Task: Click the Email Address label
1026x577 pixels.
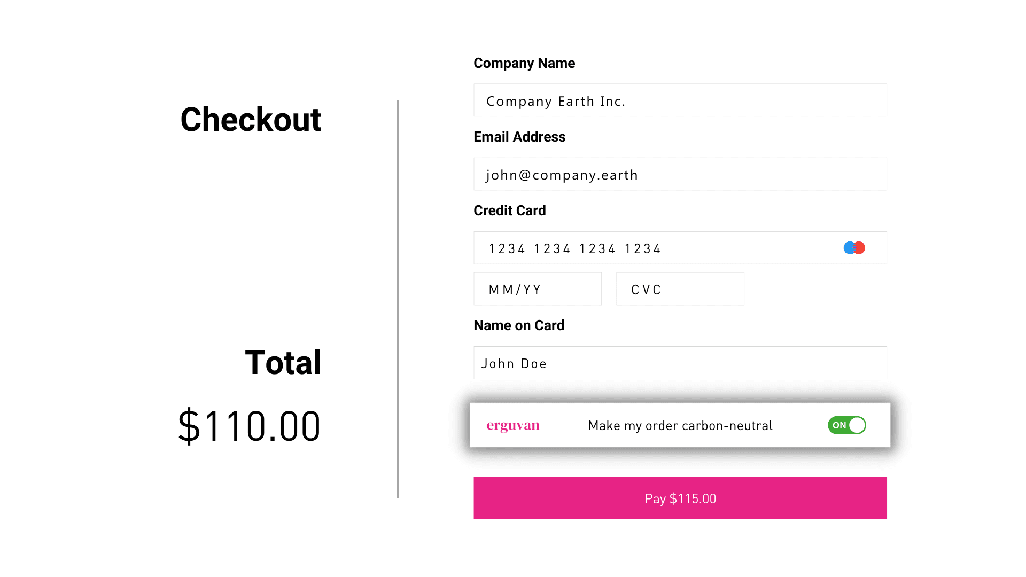Action: pyautogui.click(x=519, y=137)
